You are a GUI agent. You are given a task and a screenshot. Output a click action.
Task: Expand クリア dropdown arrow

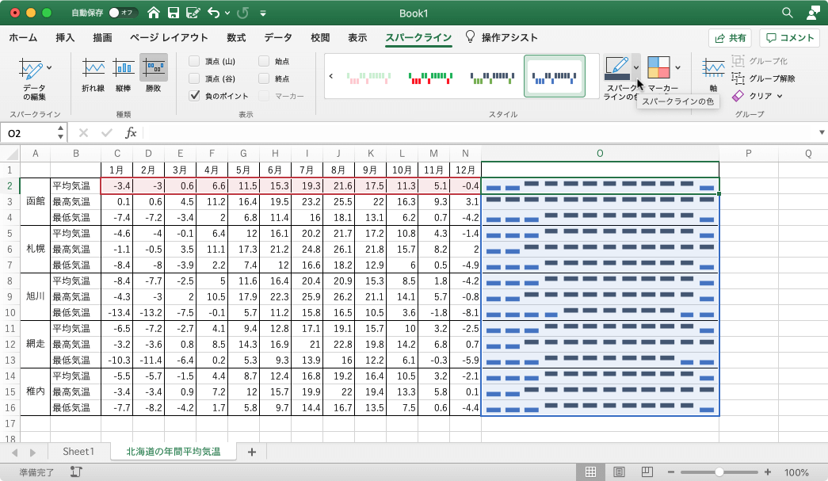coord(780,96)
